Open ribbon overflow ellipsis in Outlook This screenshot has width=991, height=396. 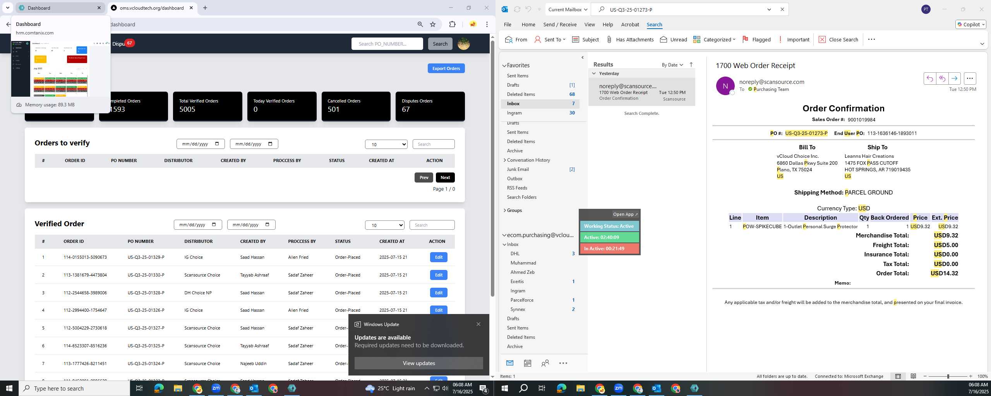[871, 39]
